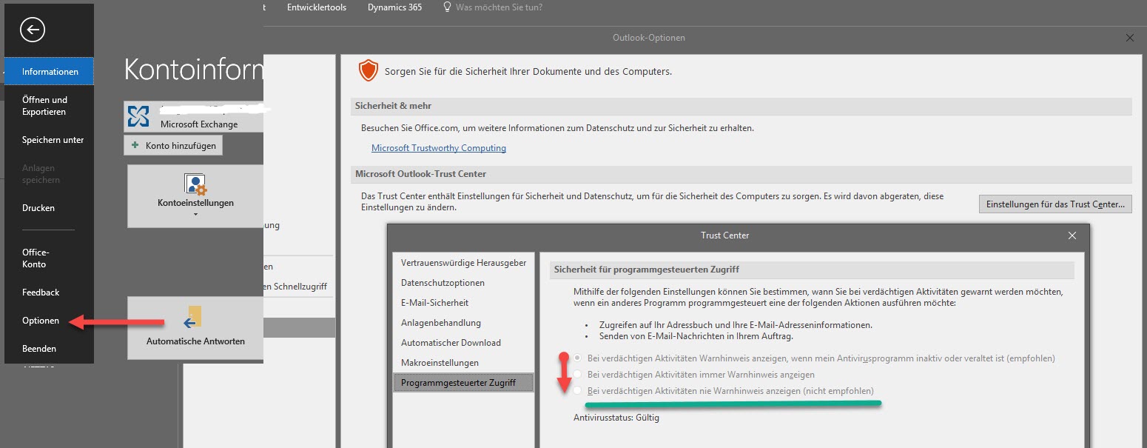This screenshot has width=1147, height=448.
Task: Select 'Makroeinstellungen' in Trust Center
Action: click(463, 363)
